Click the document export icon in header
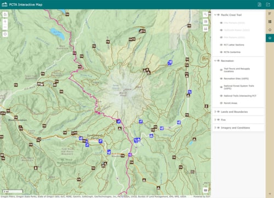The height and width of the screenshot is (198, 274). [260, 4]
